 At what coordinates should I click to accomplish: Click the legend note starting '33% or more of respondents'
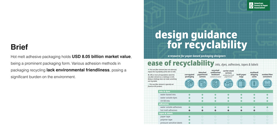point(163,78)
